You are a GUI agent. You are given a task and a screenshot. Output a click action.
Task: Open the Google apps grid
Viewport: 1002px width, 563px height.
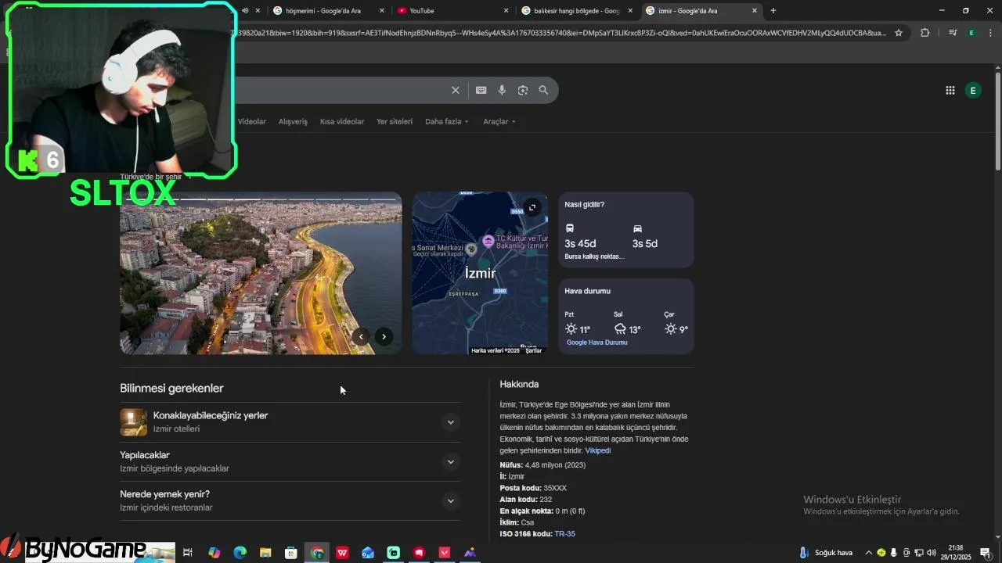950,91
